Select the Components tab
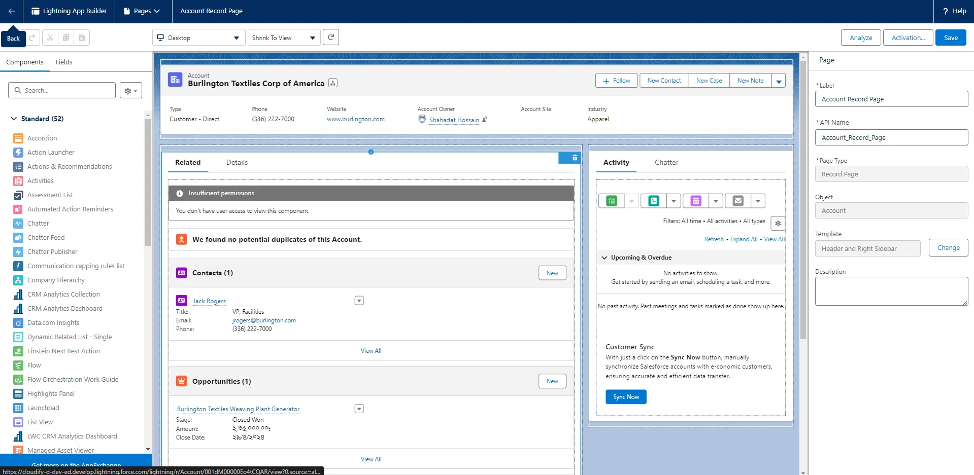 point(25,62)
